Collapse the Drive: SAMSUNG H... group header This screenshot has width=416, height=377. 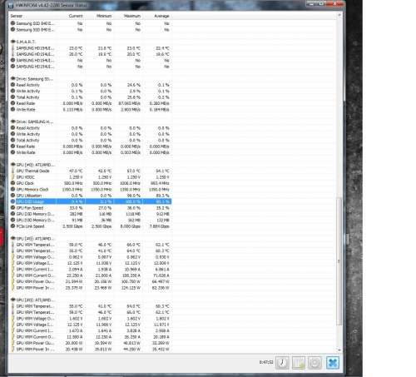click(x=12, y=122)
